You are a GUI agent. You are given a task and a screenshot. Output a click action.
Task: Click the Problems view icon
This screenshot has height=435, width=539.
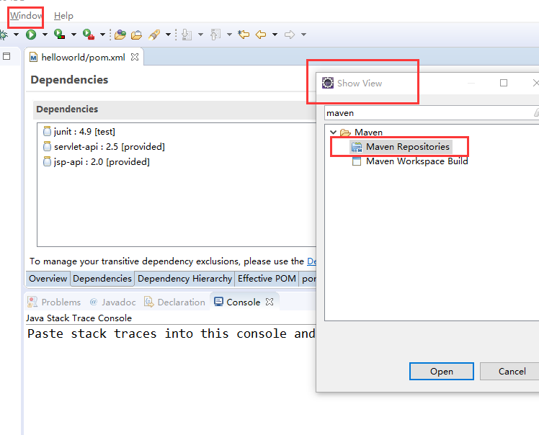click(x=32, y=302)
